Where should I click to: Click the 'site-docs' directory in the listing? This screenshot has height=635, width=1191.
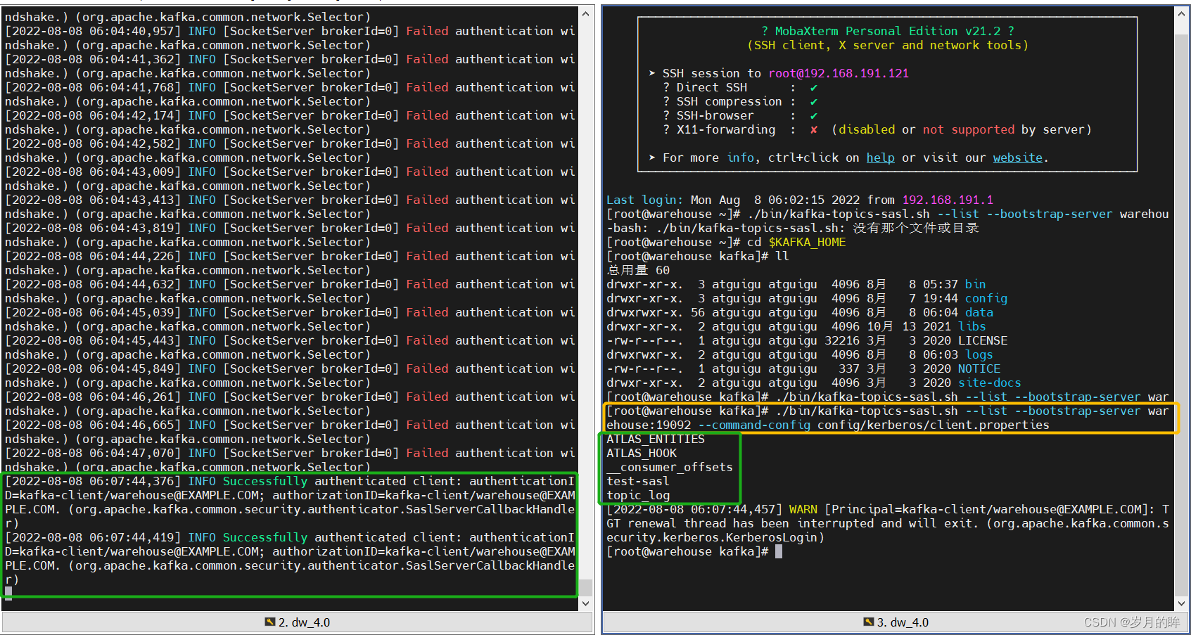pos(989,383)
